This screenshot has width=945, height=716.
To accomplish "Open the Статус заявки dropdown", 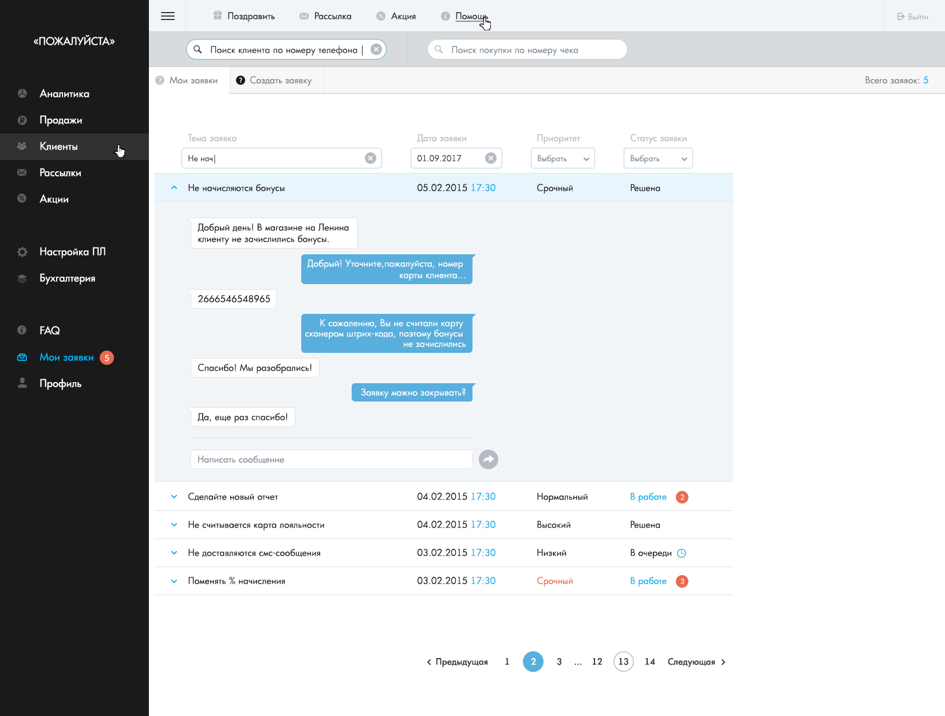I will point(658,158).
